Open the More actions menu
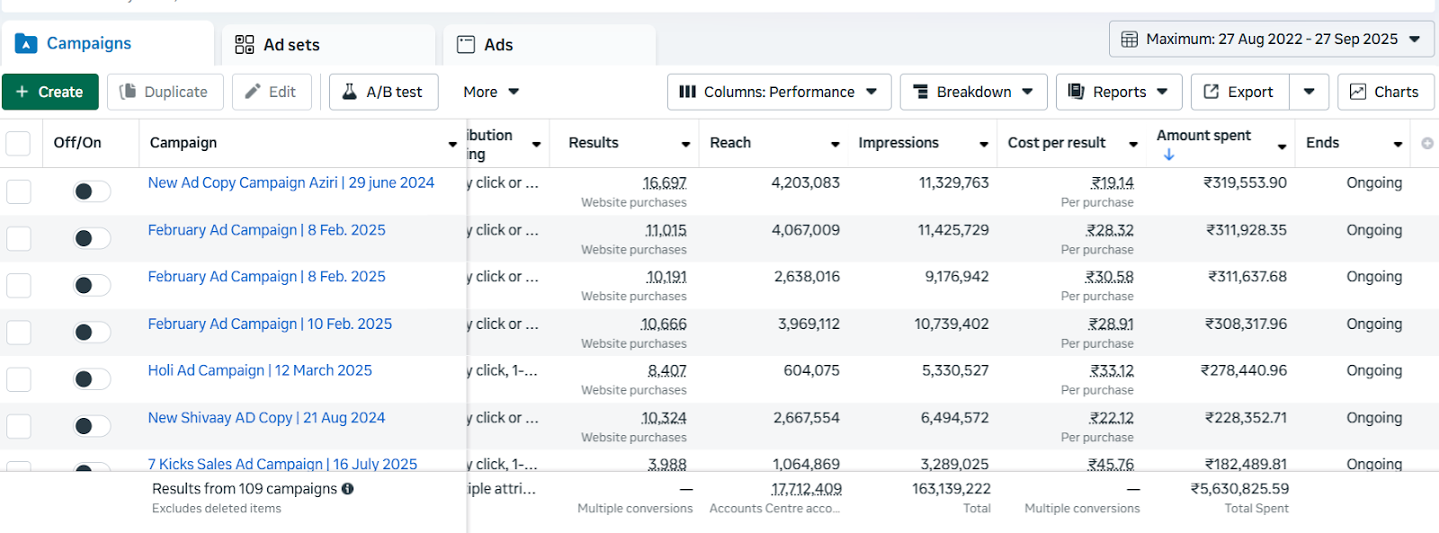 pos(491,92)
